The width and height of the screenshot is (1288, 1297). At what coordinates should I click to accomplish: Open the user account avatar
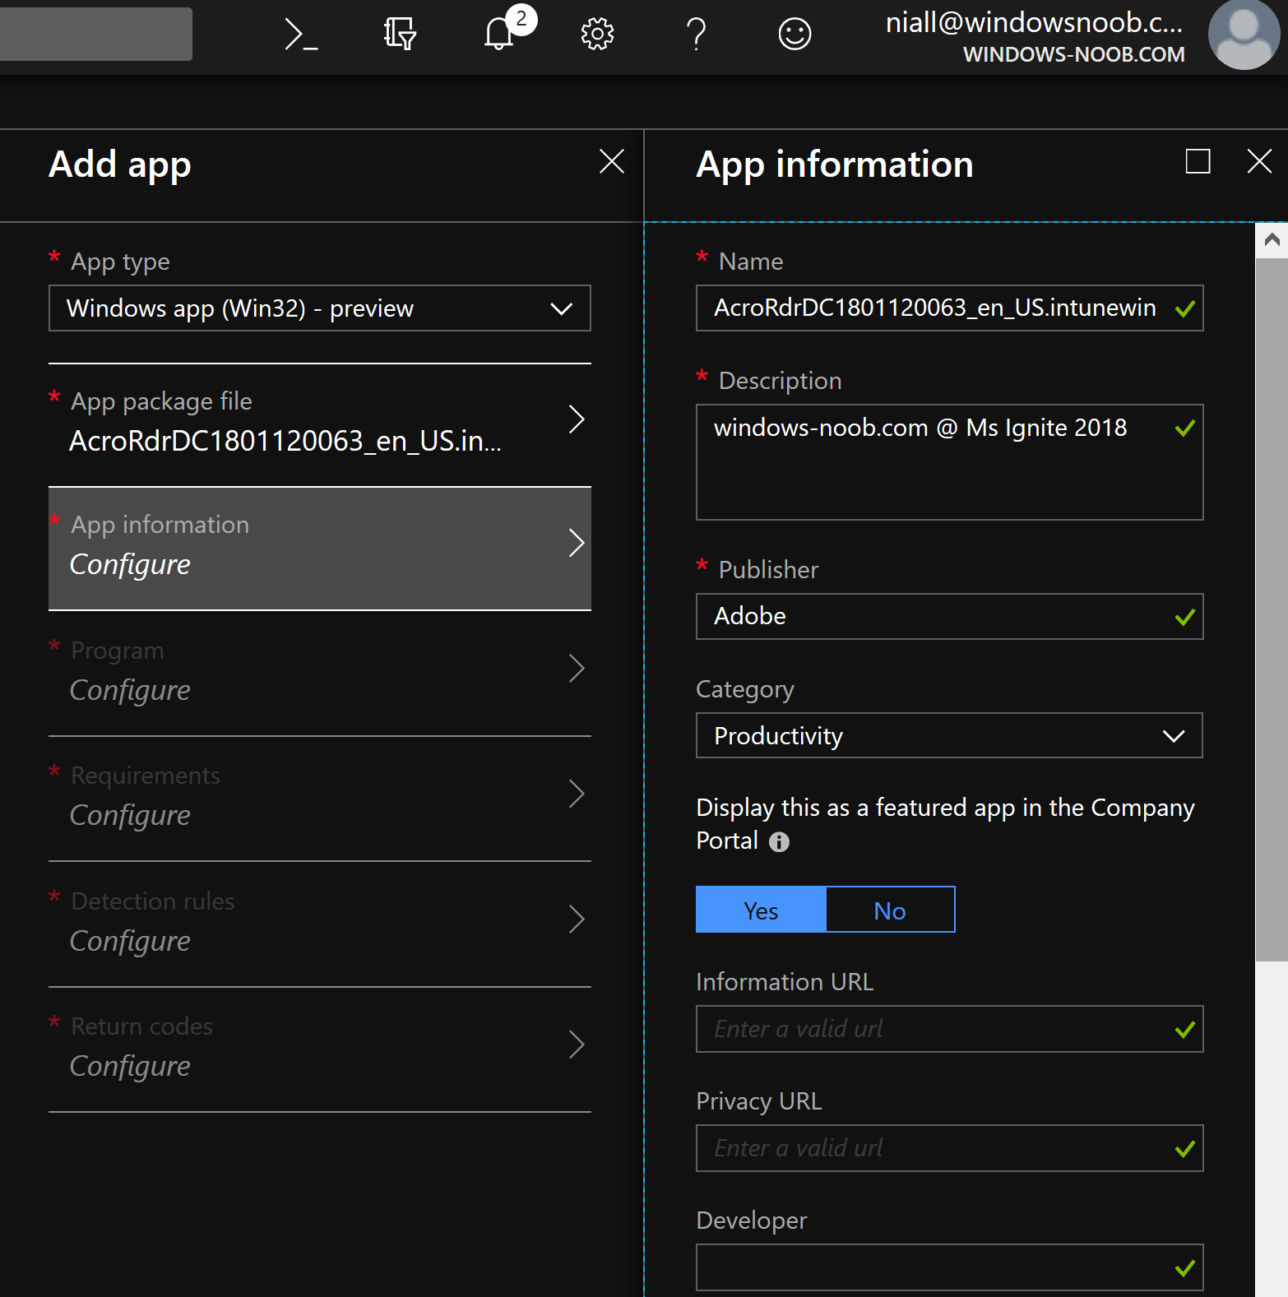coord(1244,35)
